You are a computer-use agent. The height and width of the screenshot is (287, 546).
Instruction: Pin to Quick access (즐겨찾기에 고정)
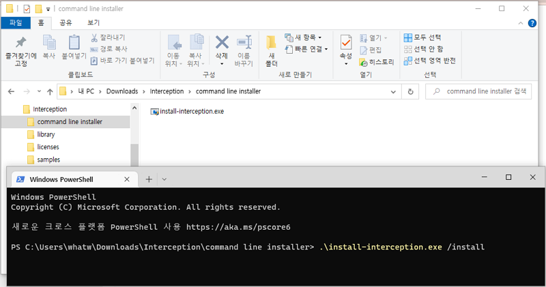[21, 52]
